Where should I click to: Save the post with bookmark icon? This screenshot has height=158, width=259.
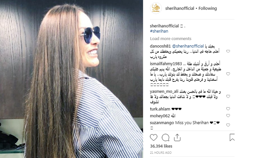pos(232,137)
